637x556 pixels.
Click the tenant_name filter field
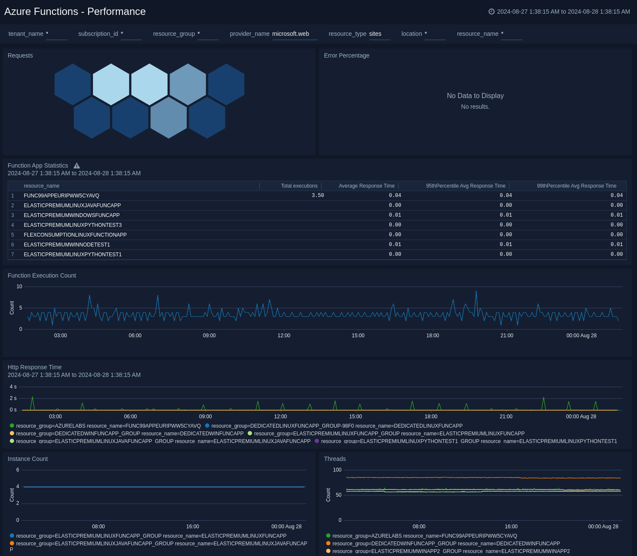56,34
